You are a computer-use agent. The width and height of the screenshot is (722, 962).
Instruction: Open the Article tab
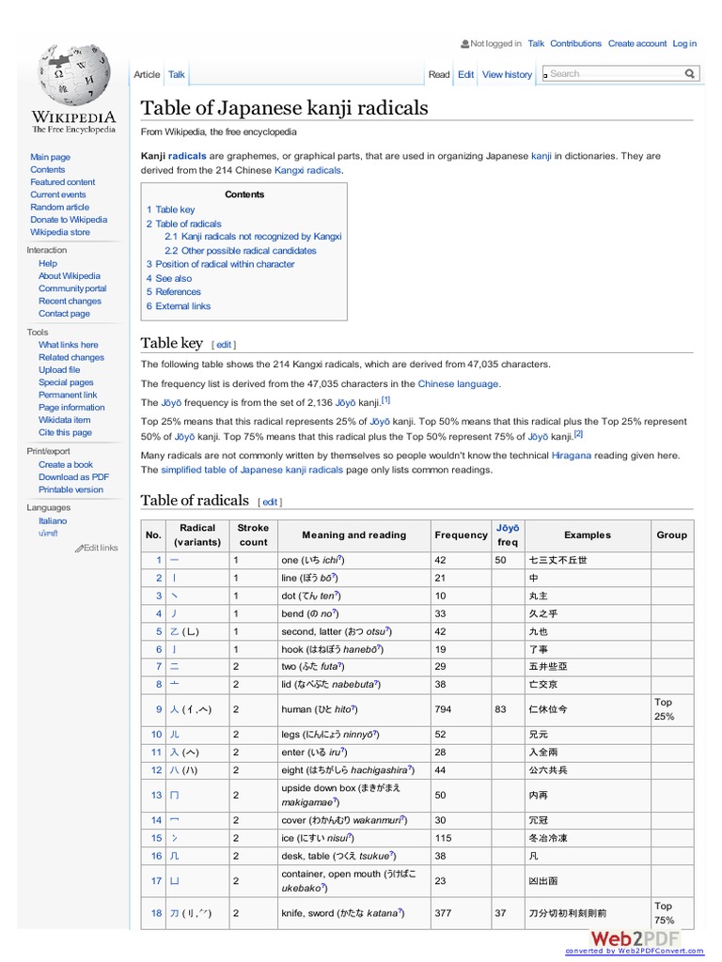click(x=147, y=74)
